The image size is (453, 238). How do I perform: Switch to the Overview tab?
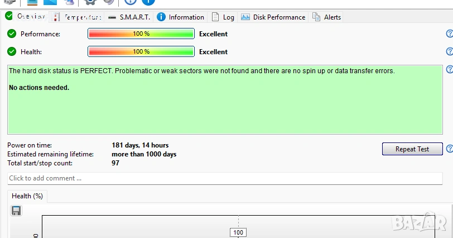tap(26, 17)
